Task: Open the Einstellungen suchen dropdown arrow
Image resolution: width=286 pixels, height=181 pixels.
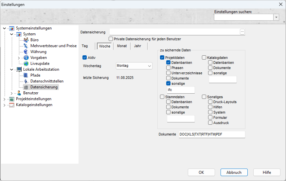Action: click(276, 17)
